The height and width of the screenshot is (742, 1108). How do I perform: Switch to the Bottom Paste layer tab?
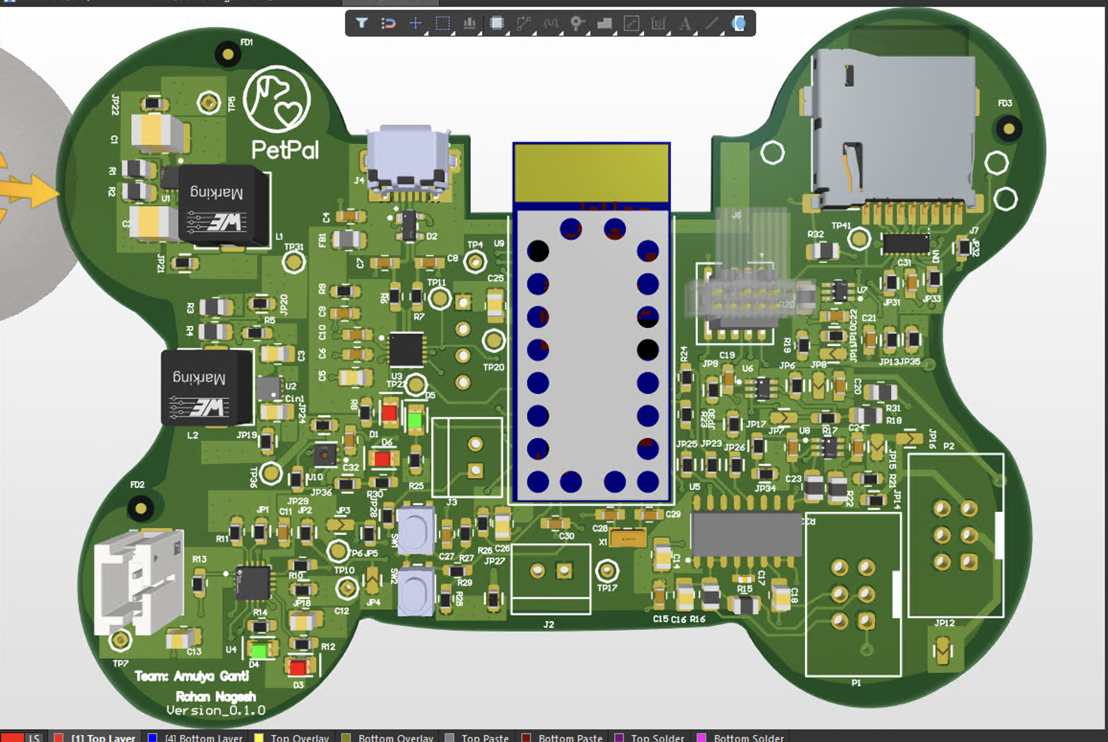(x=562, y=737)
